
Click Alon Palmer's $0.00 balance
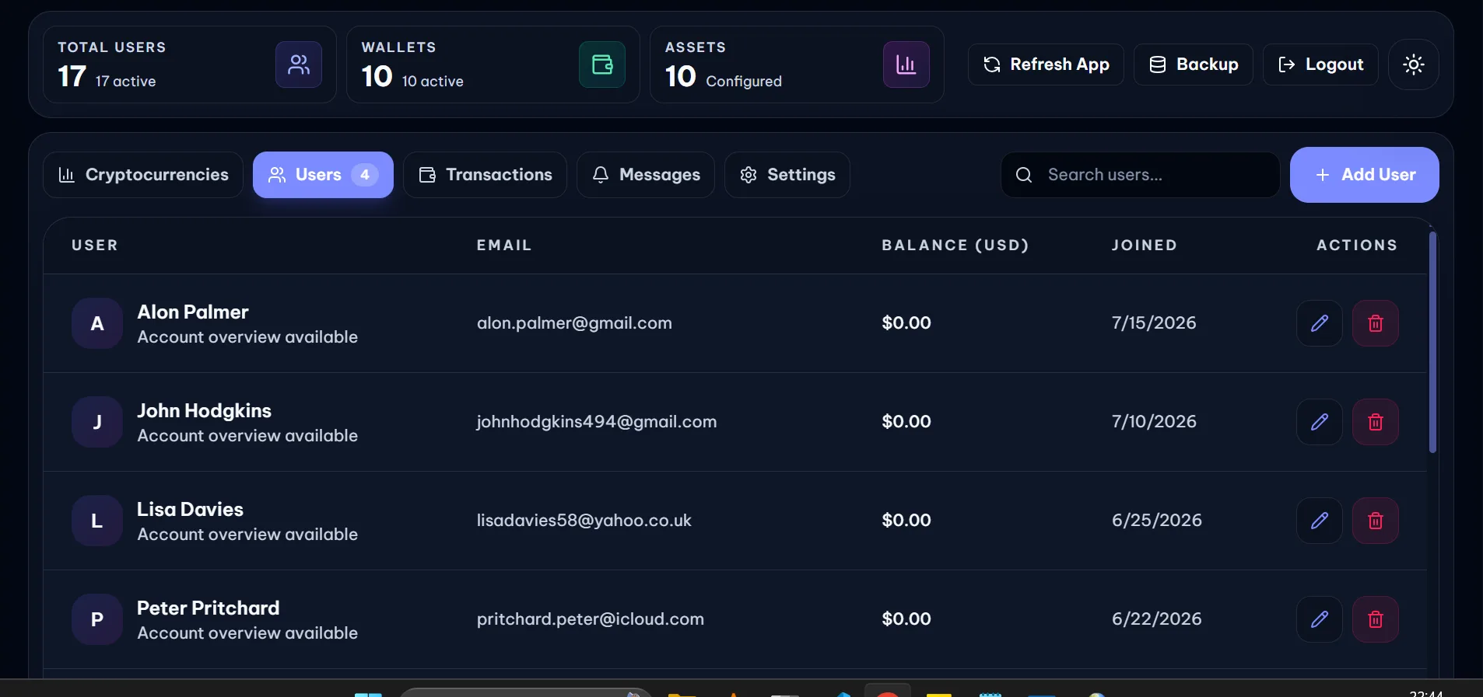pyautogui.click(x=906, y=323)
